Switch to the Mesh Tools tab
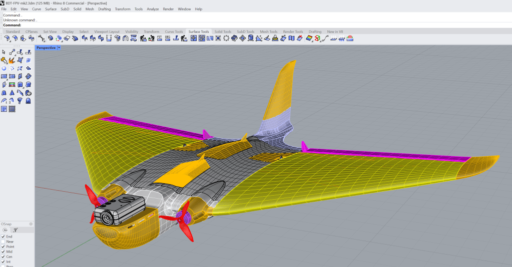512x267 pixels. pyautogui.click(x=268, y=31)
